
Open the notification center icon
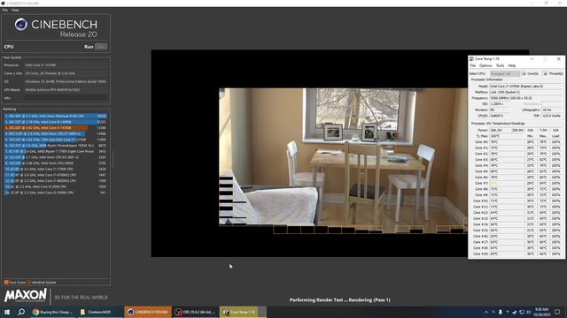[557, 312]
